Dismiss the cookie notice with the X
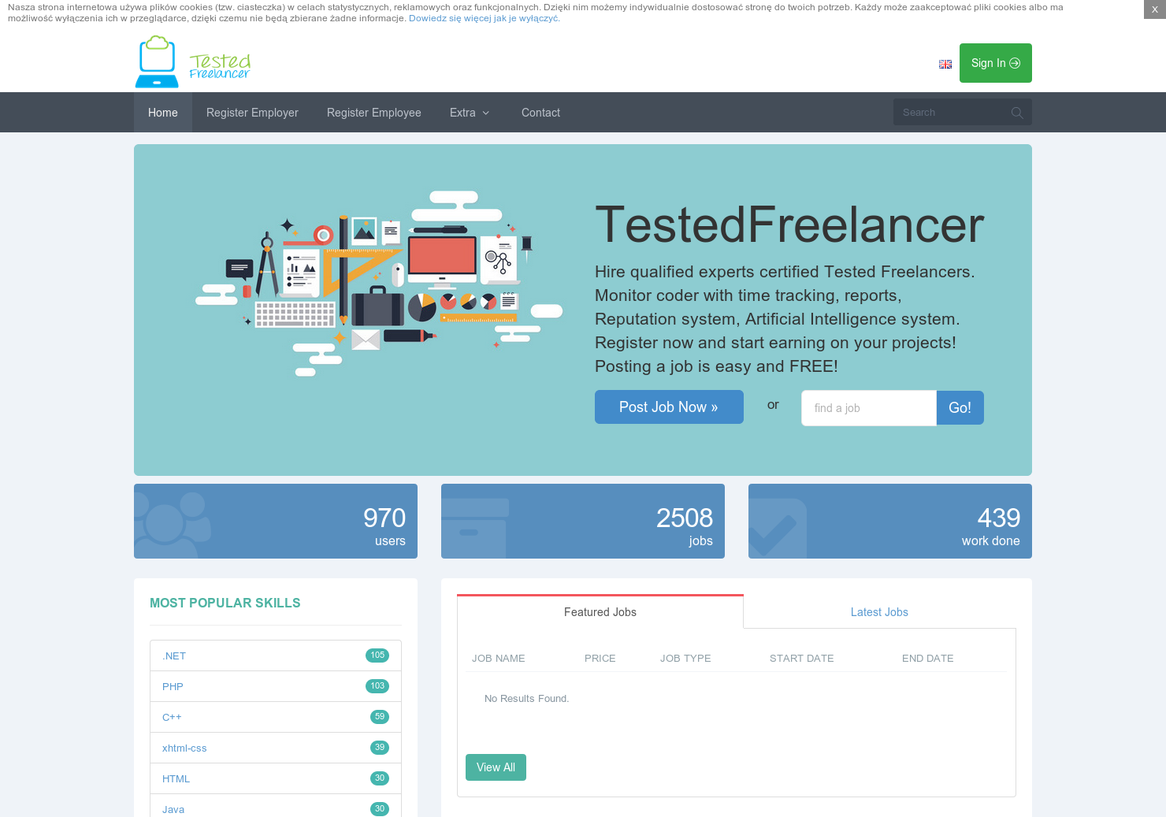This screenshot has width=1166, height=817. 1157,9
